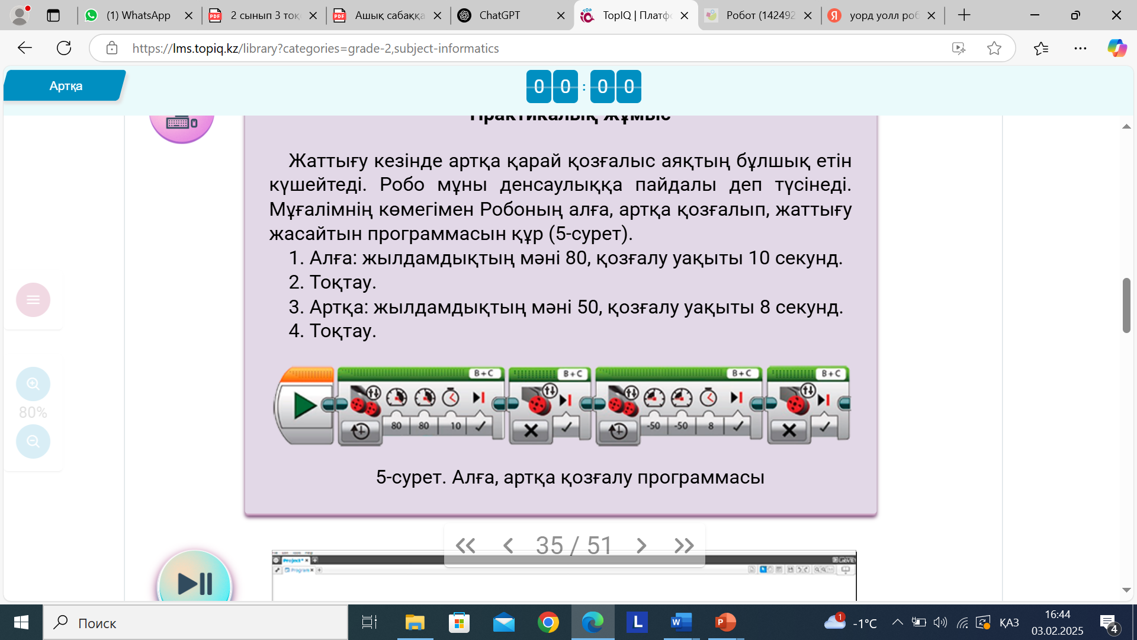Click the address bar URL
Screen dimensions: 1137x640
(x=315, y=49)
